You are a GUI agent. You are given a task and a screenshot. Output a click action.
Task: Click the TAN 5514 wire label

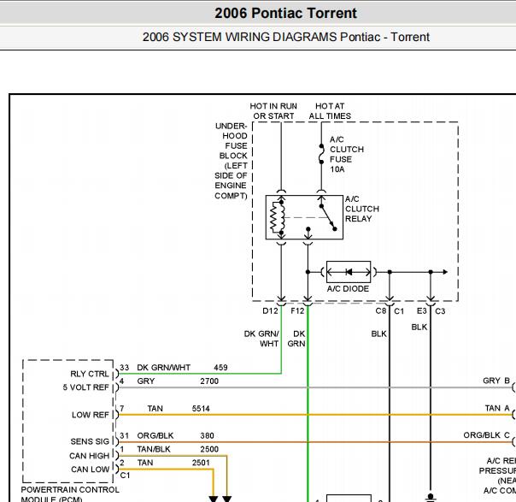click(x=179, y=409)
